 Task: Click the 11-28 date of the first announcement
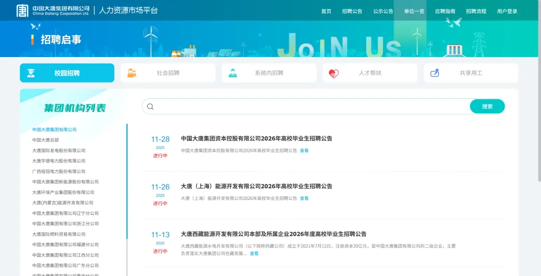pyautogui.click(x=160, y=139)
